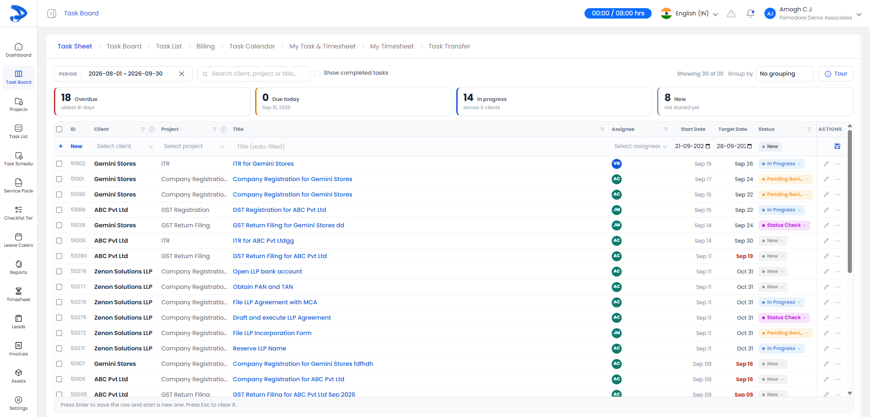
Task: Add new client plus icon in header
Action: pos(152,129)
